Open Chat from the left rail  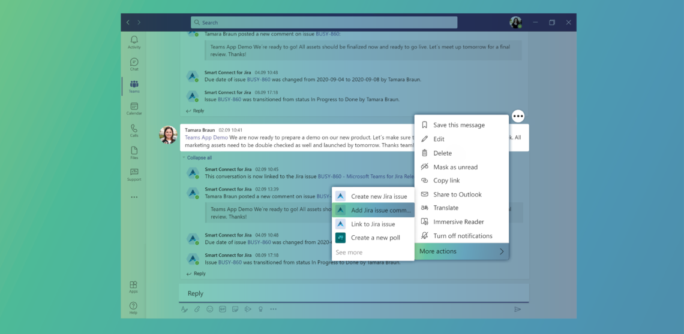click(x=134, y=65)
